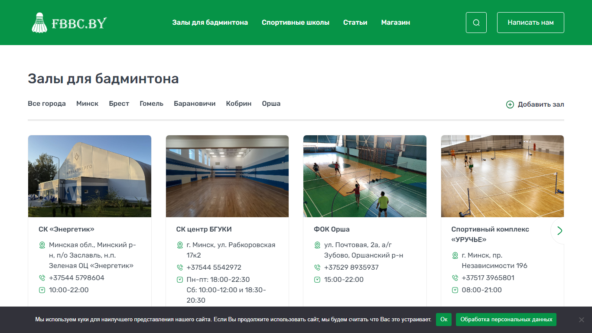Viewport: 592px width, 333px height.
Task: Click the clock icon next to 10:00-22:00
Action: [42, 290]
